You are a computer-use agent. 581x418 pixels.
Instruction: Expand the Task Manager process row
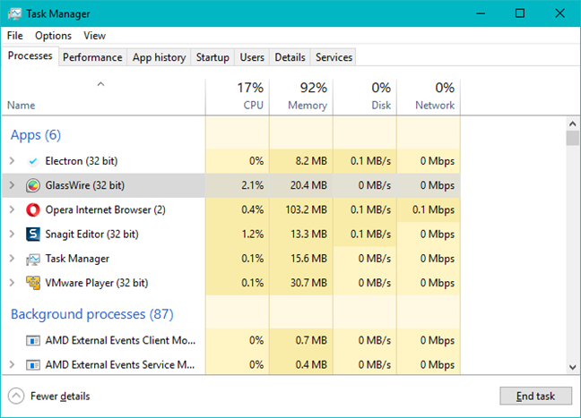point(12,258)
